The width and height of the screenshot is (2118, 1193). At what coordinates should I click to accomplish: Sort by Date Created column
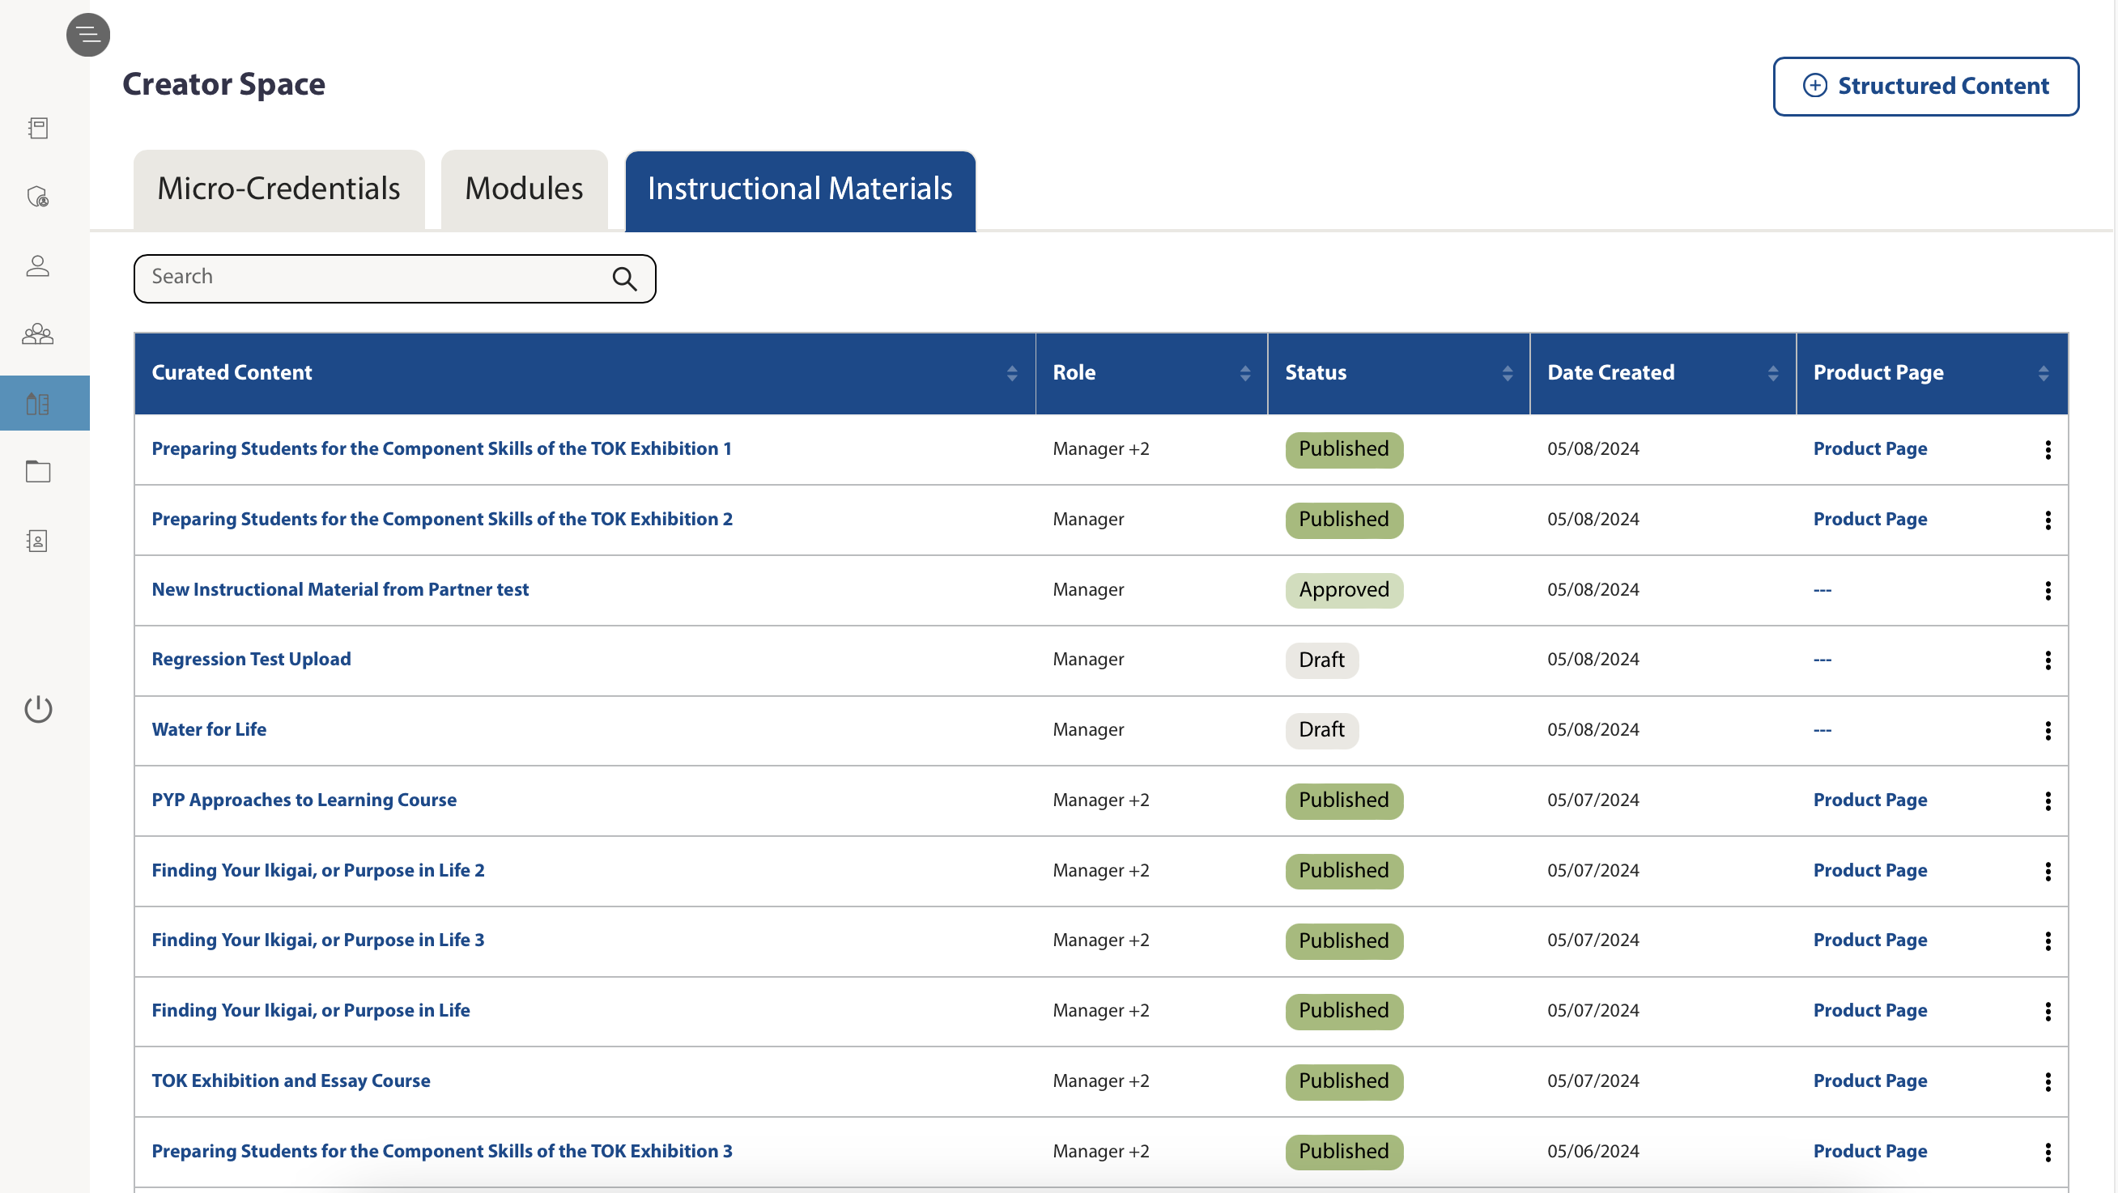(x=1771, y=374)
